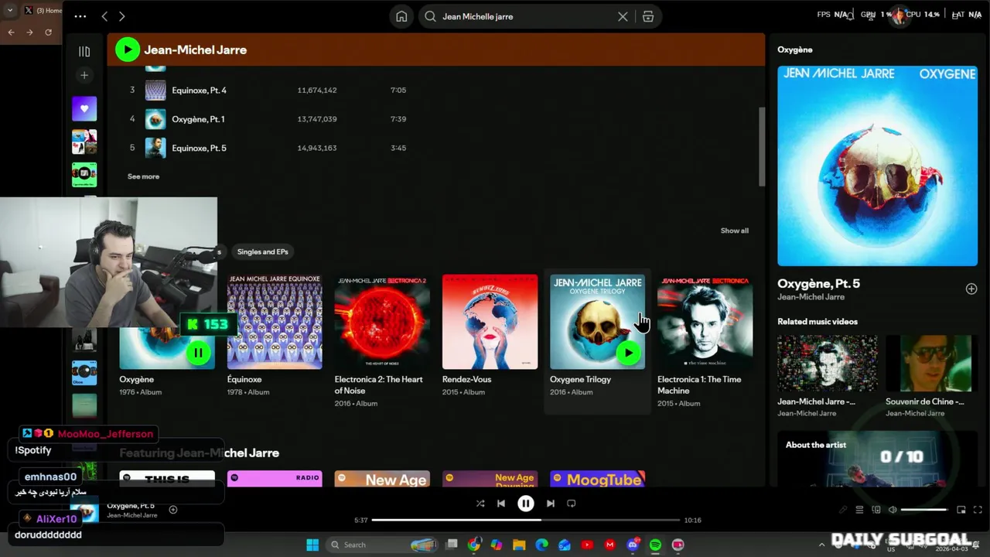The height and width of the screenshot is (557, 990).
Task: Open the miniplayer icon
Action: [961, 510]
